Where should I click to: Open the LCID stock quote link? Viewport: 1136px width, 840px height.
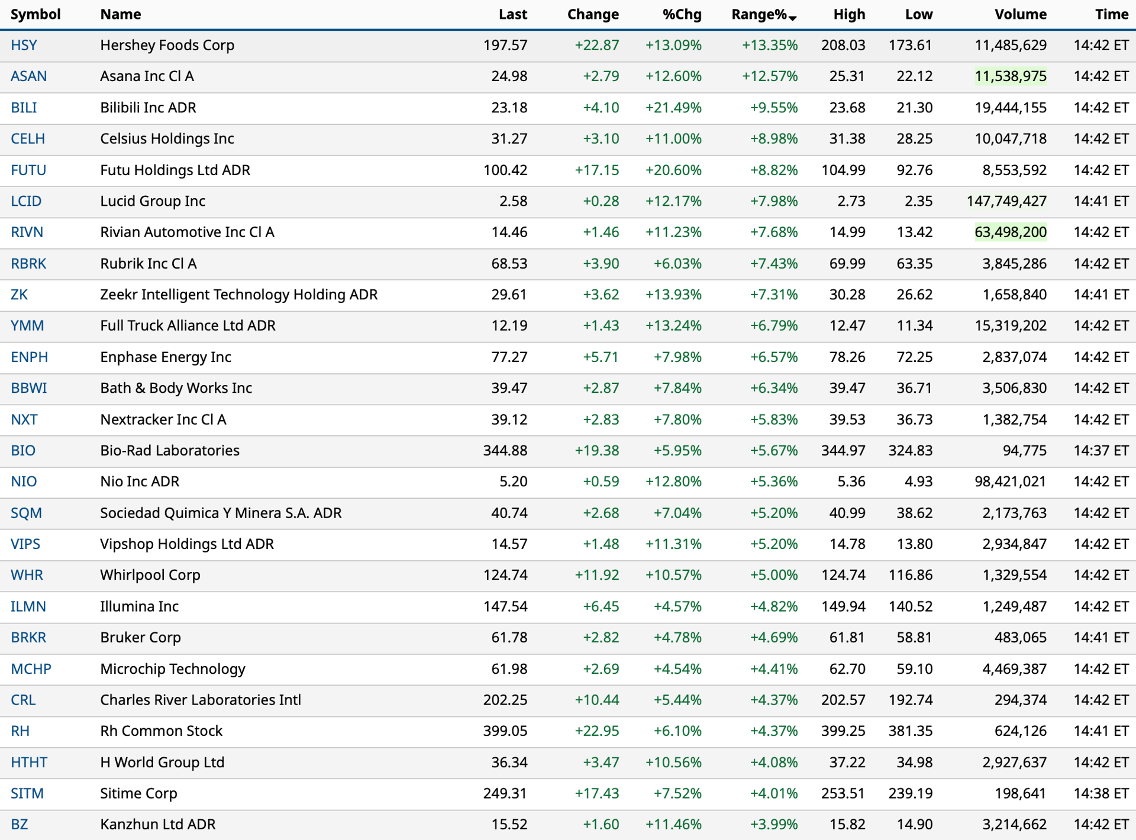26,201
